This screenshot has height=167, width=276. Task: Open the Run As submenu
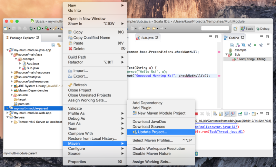[95, 124]
